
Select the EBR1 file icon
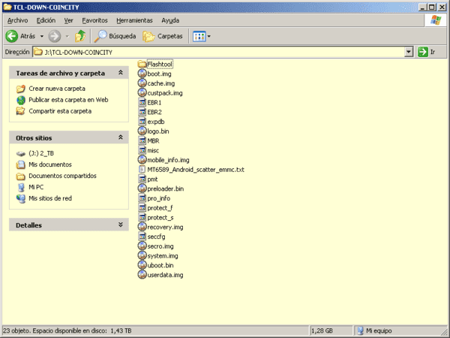142,102
